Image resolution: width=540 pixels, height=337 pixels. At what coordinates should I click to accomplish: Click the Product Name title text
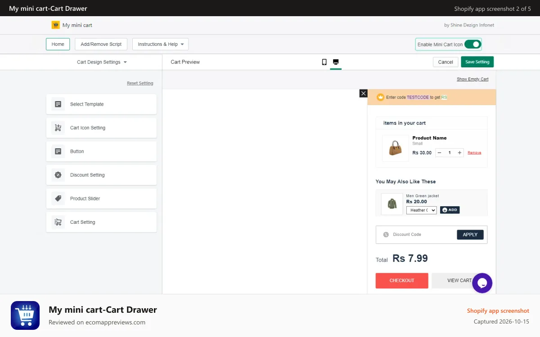429,138
